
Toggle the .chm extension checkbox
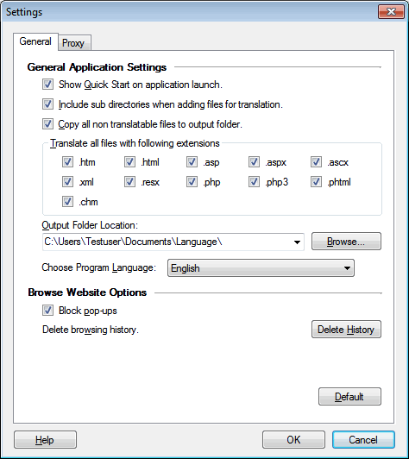click(67, 202)
